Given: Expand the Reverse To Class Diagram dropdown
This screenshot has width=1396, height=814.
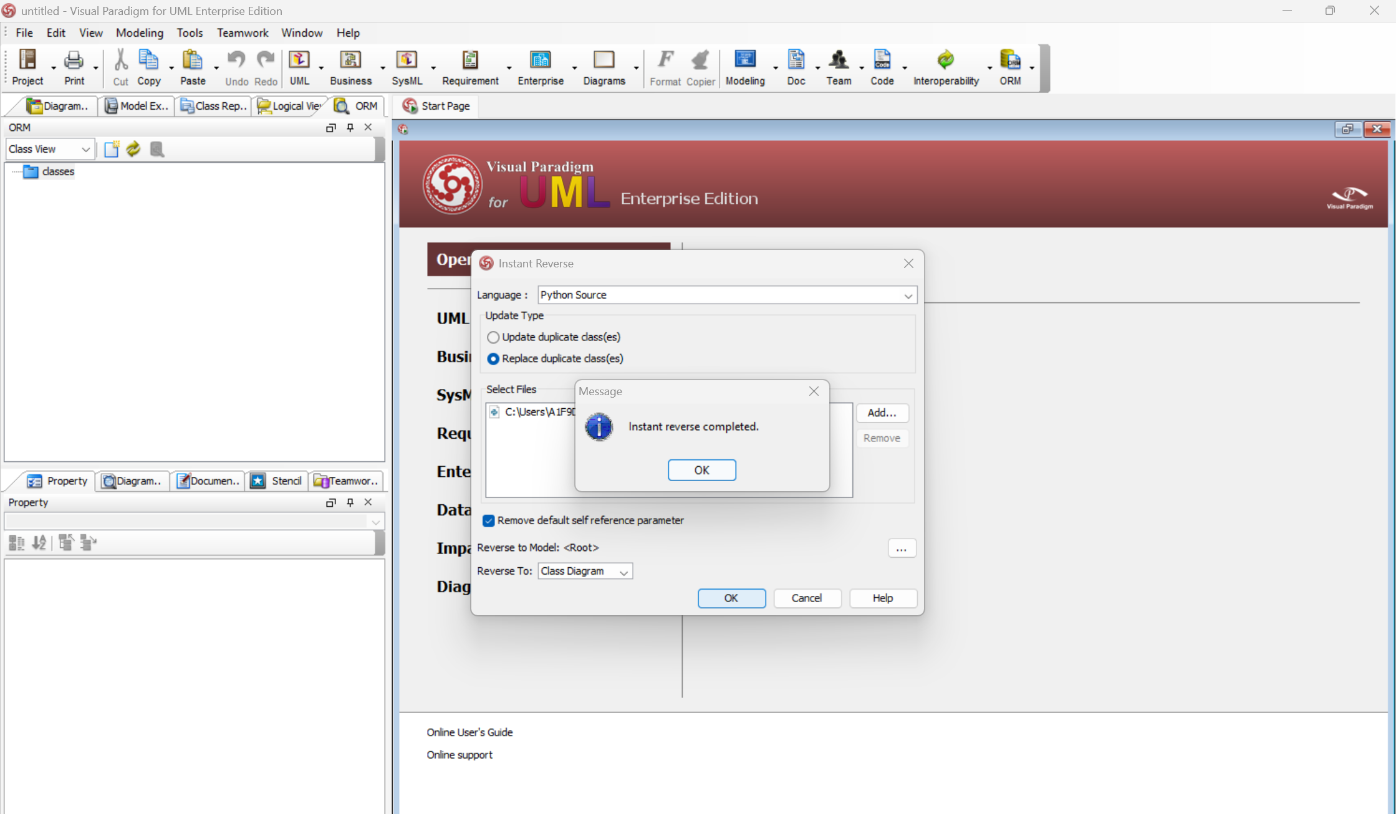Looking at the screenshot, I should (x=623, y=572).
